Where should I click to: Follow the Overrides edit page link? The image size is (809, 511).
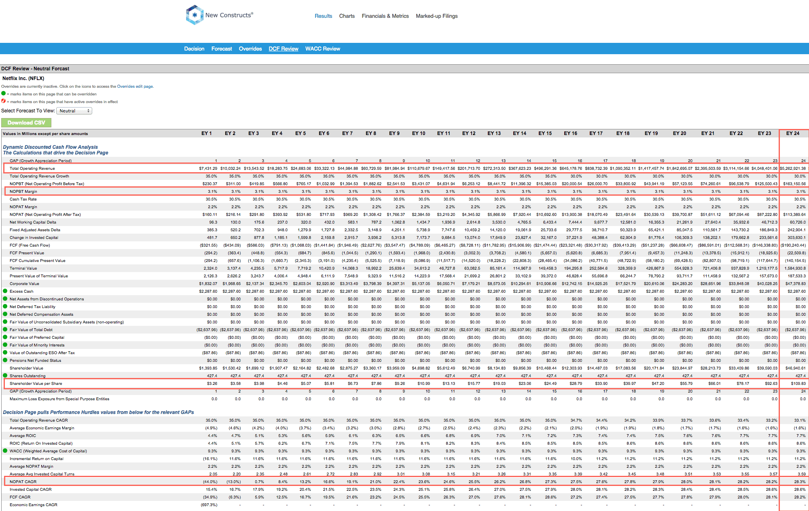coord(135,86)
